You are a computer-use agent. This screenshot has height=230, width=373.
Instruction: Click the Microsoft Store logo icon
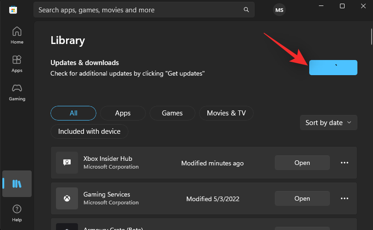pyautogui.click(x=13, y=10)
